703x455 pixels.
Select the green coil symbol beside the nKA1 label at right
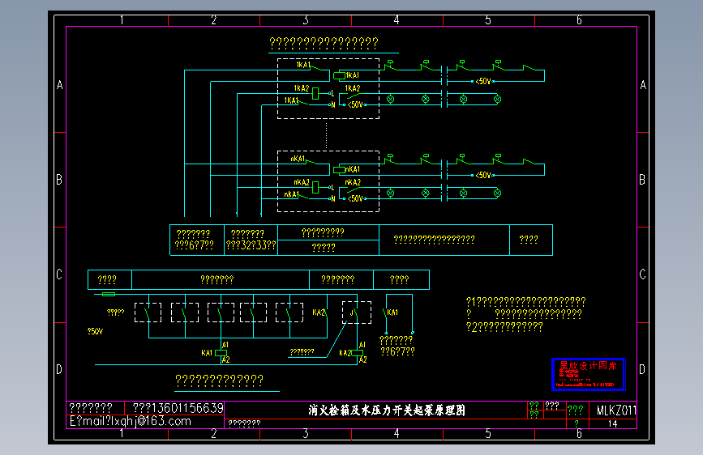(340, 170)
